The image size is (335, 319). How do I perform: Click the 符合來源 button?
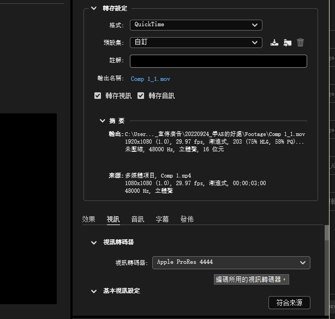tap(289, 302)
